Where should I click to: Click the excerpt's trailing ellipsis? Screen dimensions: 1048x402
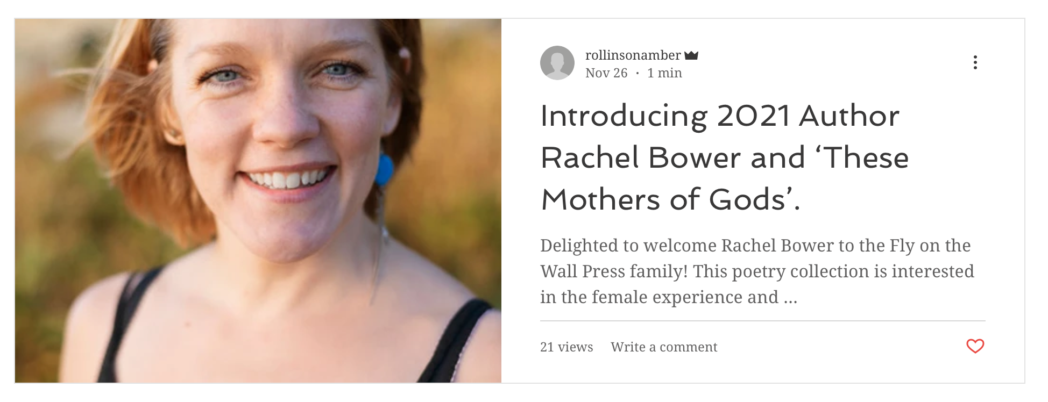click(x=790, y=298)
